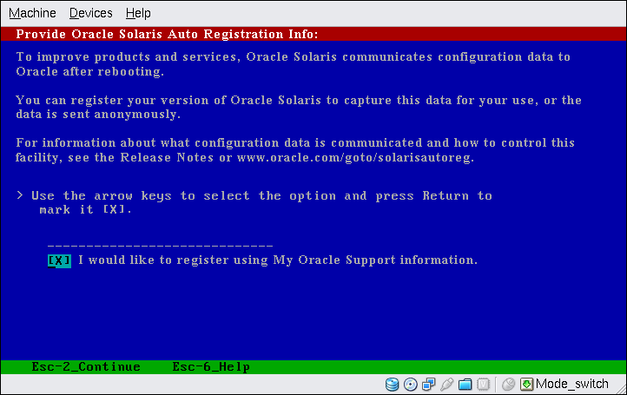Open the Help menu
This screenshot has width=627, height=395.
click(138, 13)
